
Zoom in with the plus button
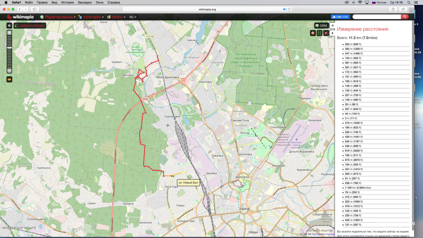pos(9,33)
